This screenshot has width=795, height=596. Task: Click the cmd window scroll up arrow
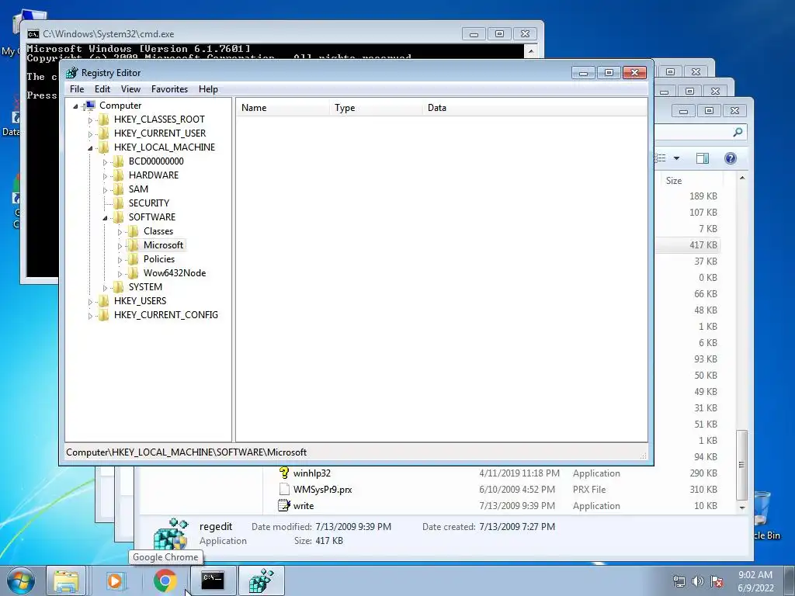point(530,51)
